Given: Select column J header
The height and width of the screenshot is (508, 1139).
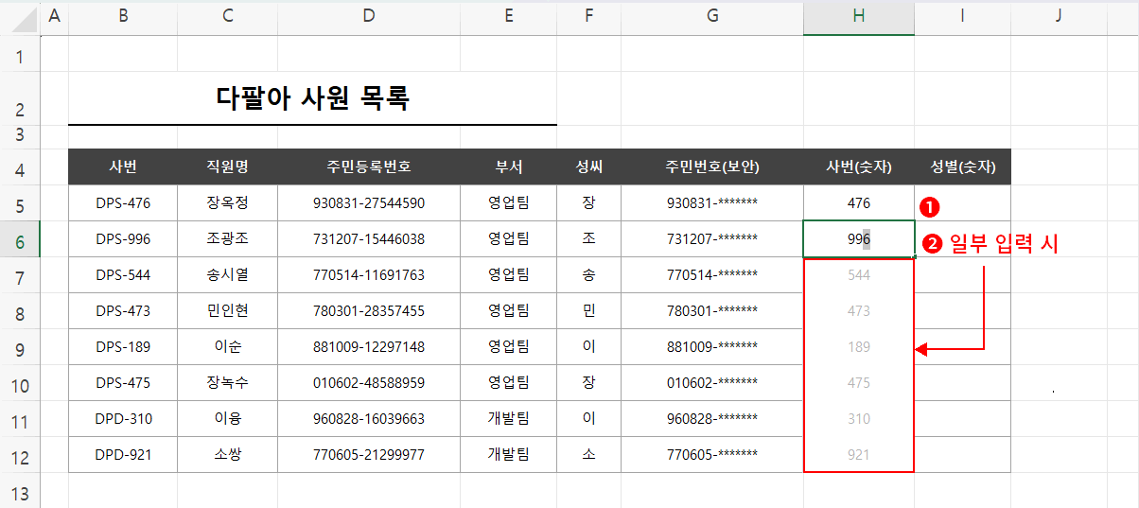Looking at the screenshot, I should pos(1059,15).
